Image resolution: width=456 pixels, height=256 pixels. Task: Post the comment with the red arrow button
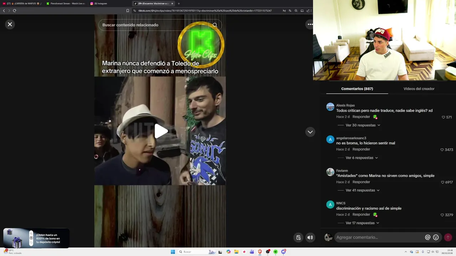[x=448, y=237]
